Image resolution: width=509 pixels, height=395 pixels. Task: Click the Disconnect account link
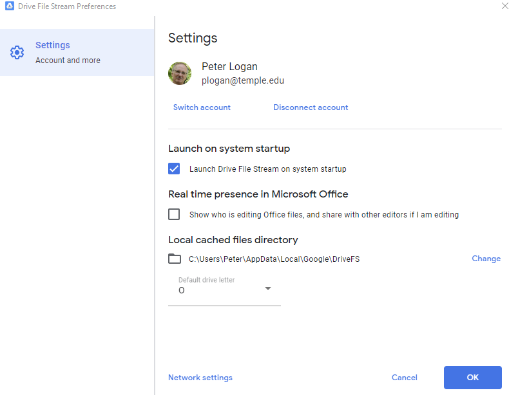pos(311,107)
